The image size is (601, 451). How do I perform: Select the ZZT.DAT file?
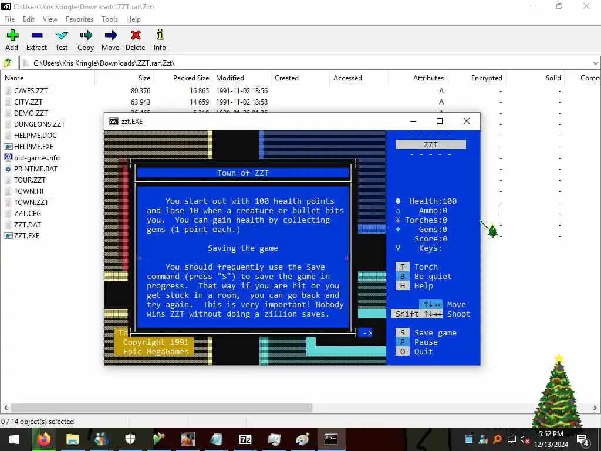tap(27, 224)
